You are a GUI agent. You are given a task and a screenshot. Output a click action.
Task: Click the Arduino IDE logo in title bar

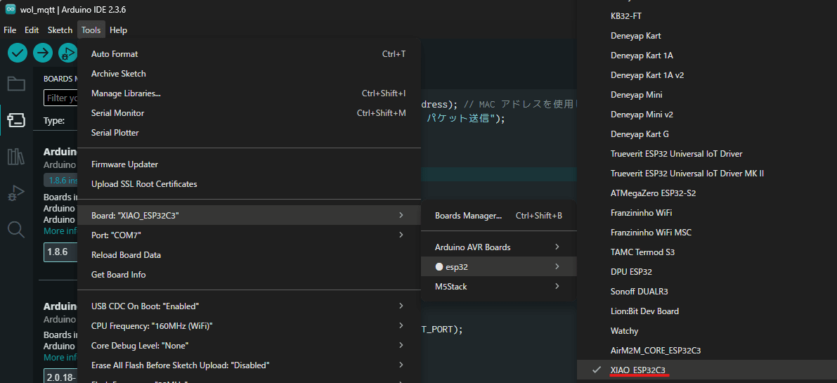click(x=10, y=10)
